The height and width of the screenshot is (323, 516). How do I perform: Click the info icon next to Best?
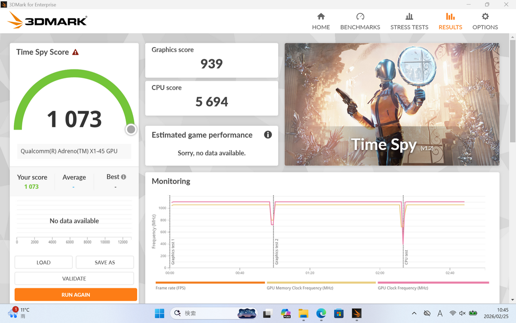tap(124, 177)
